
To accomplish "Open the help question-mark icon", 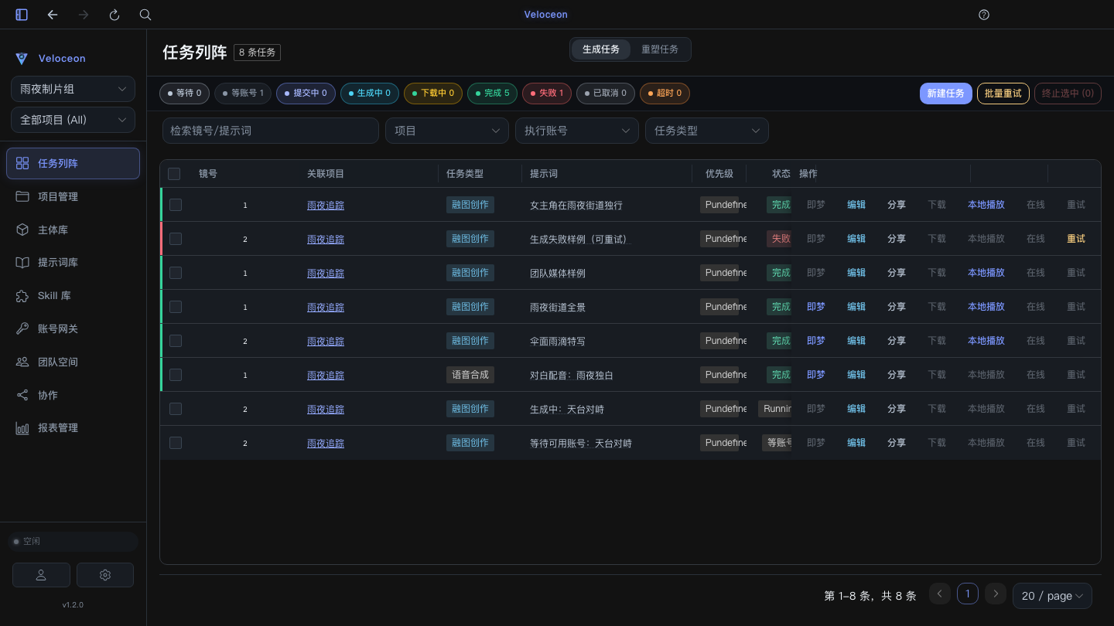I will [x=984, y=15].
